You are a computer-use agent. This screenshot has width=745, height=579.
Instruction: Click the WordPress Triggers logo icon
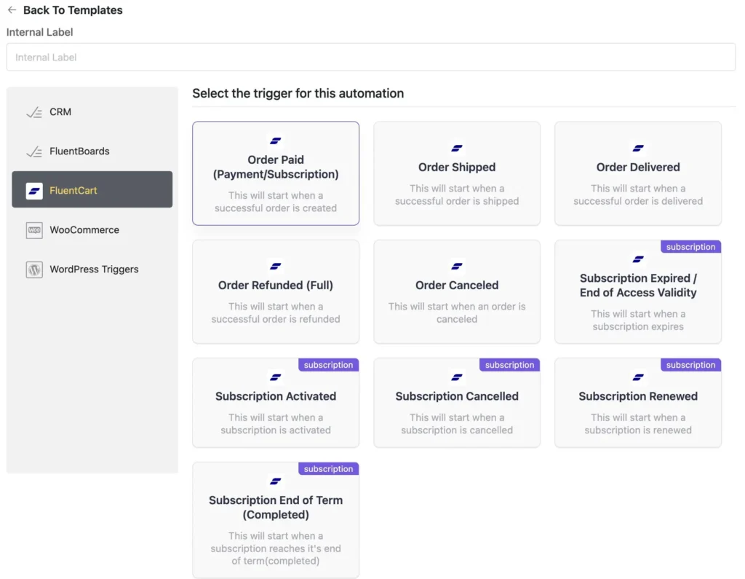coord(34,269)
